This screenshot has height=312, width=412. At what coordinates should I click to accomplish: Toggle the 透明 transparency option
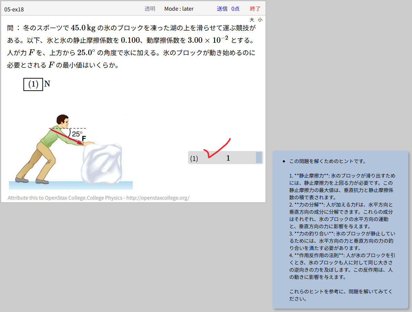[150, 9]
